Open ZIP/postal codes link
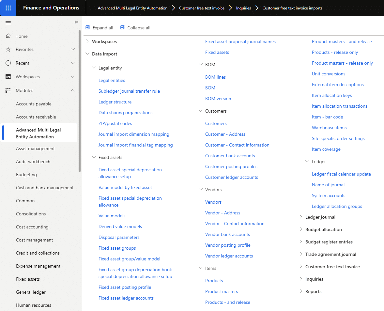 click(115, 123)
